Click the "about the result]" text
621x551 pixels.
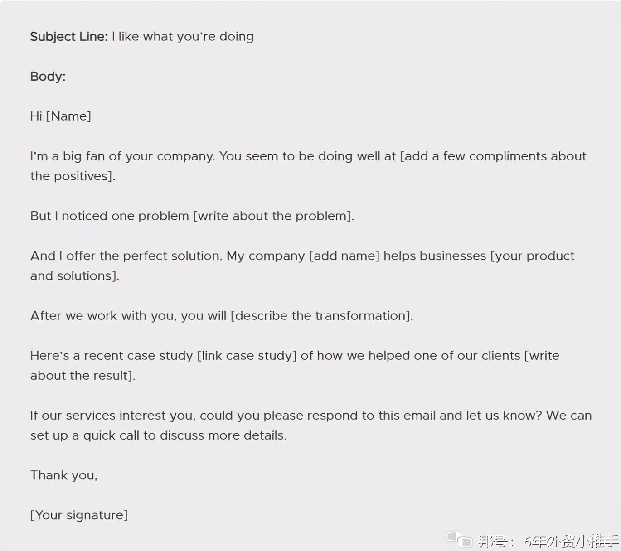click(x=82, y=376)
